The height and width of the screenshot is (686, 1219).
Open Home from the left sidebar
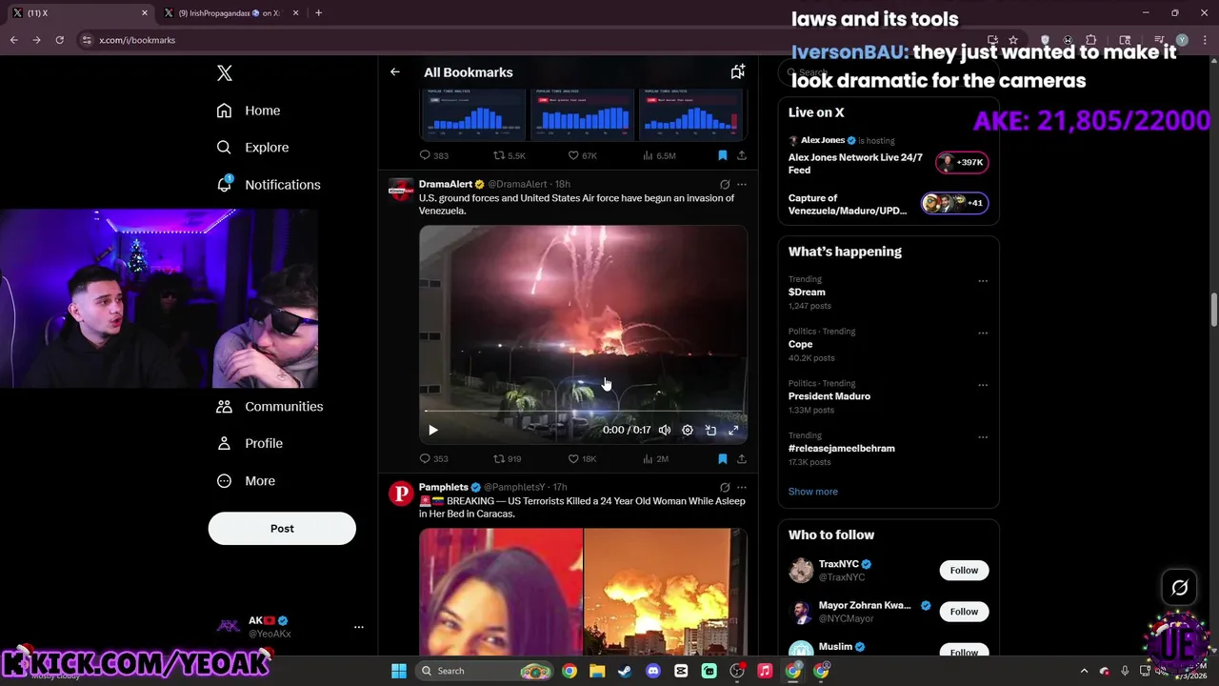coord(249,111)
